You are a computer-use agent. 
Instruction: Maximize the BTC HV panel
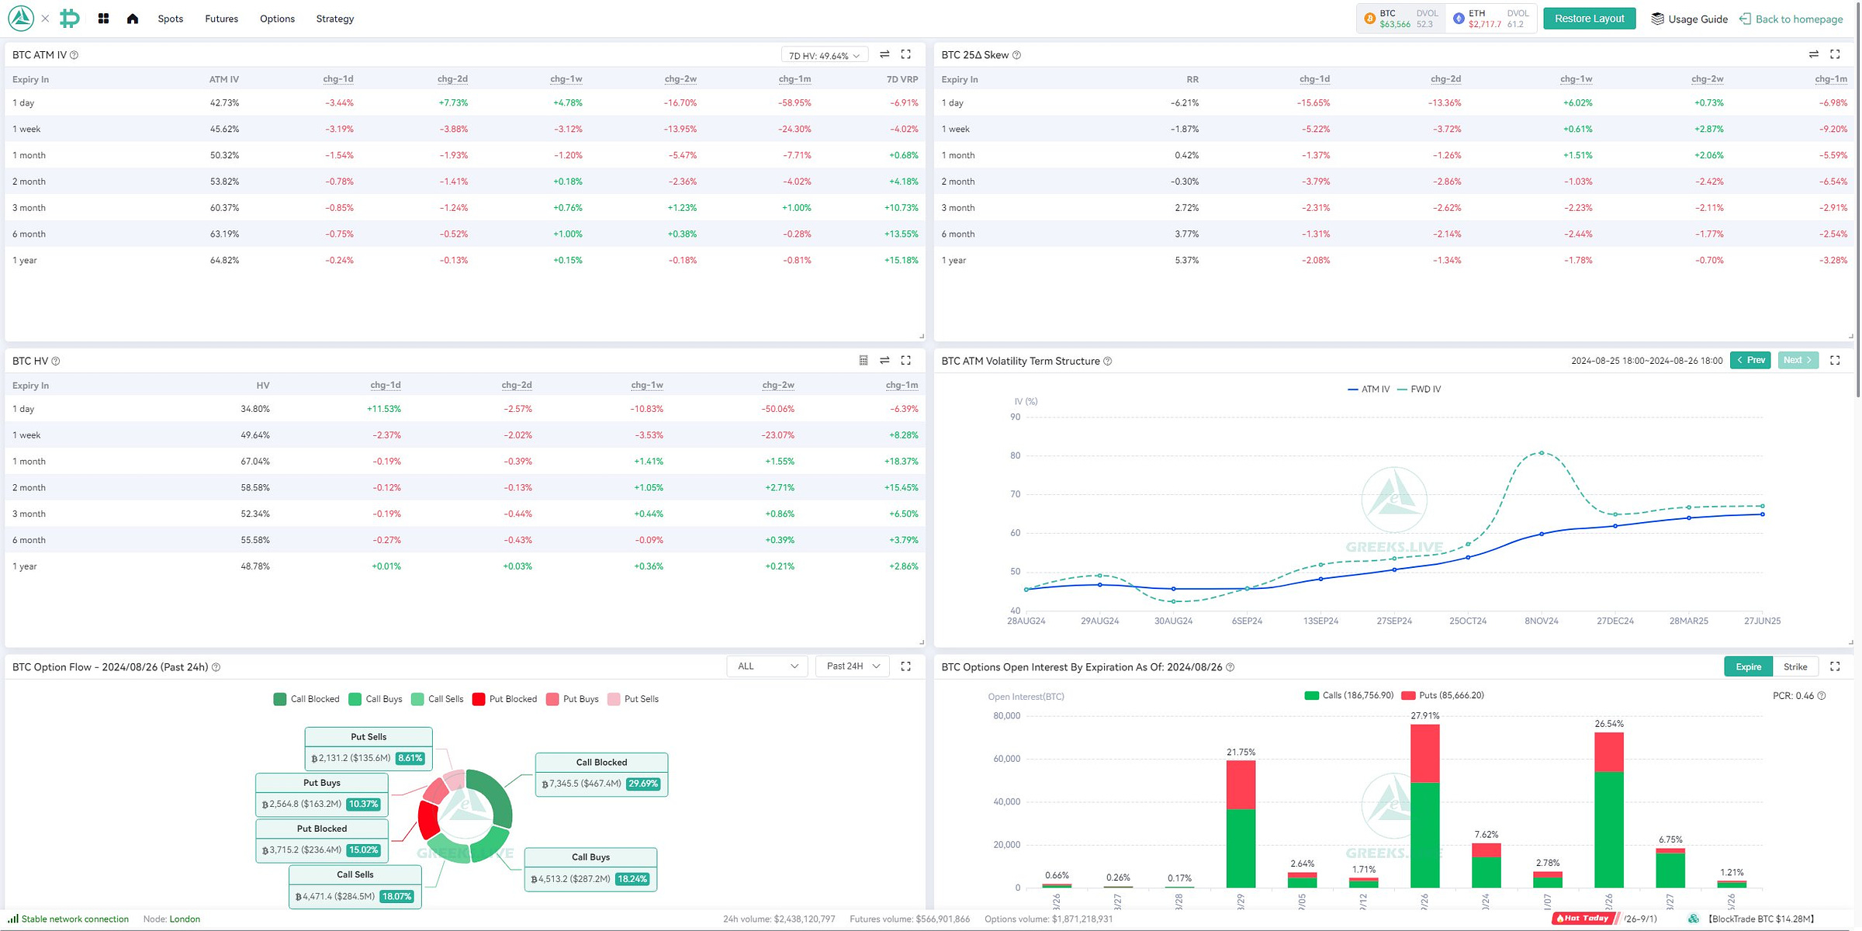[x=905, y=360]
